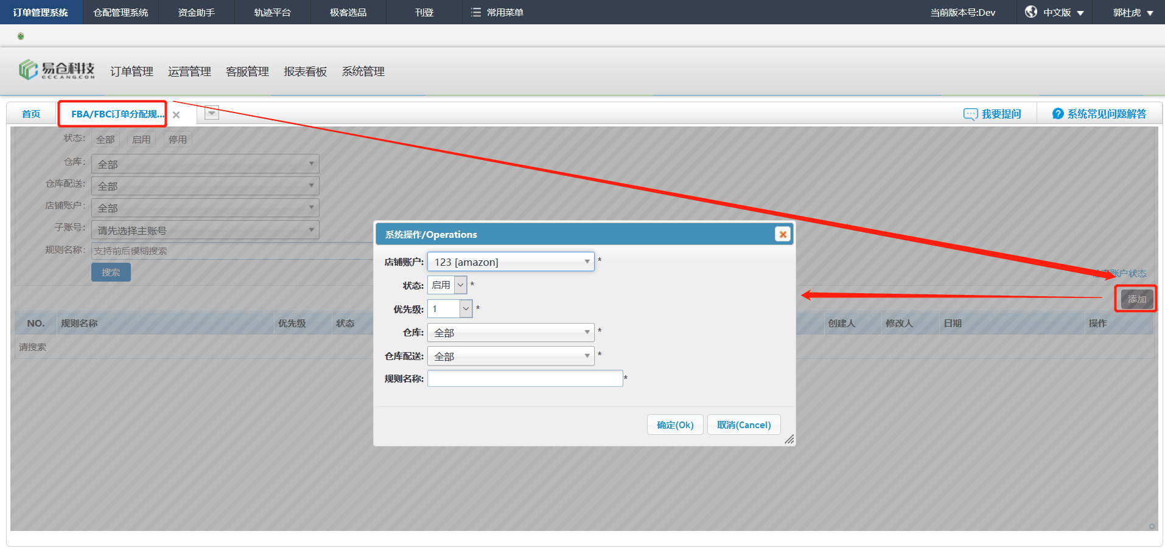This screenshot has height=548, width=1165.
Task: Open the 状态 启用 dropdown in dialog
Action: coord(460,285)
